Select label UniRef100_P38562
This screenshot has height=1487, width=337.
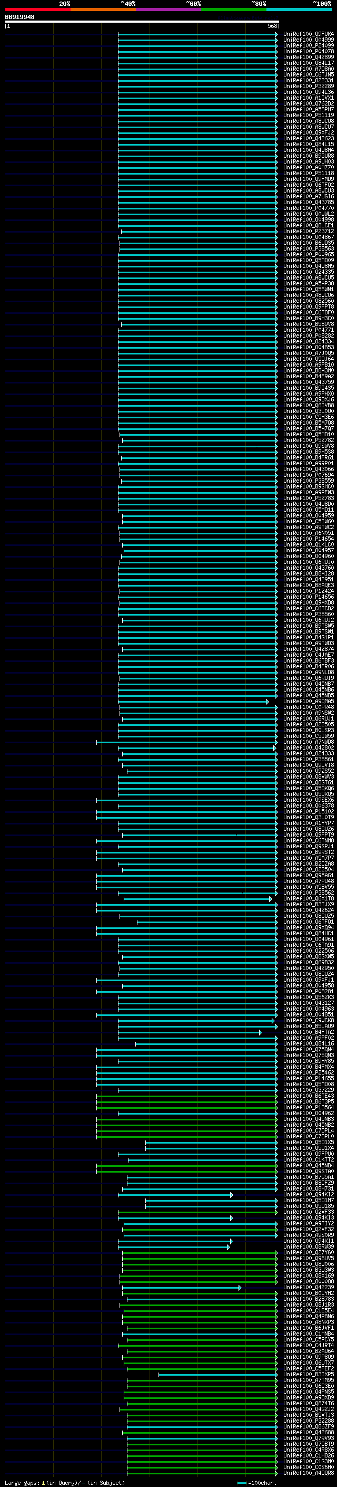pyautogui.click(x=309, y=893)
